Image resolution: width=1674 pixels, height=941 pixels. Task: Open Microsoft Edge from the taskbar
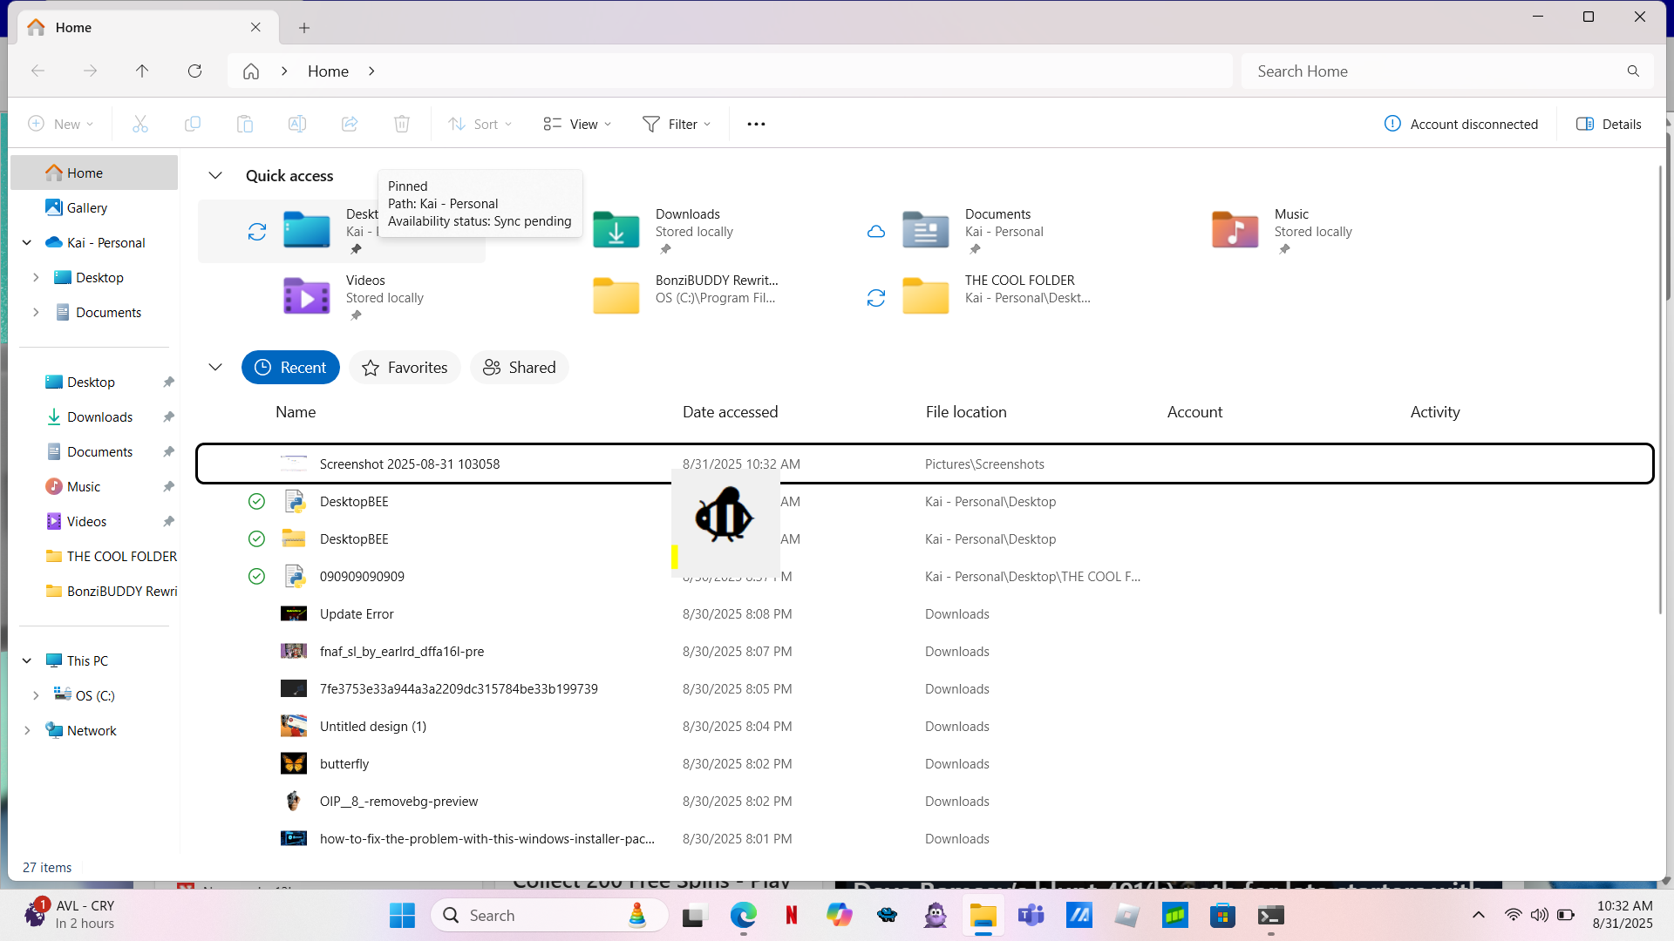743,915
